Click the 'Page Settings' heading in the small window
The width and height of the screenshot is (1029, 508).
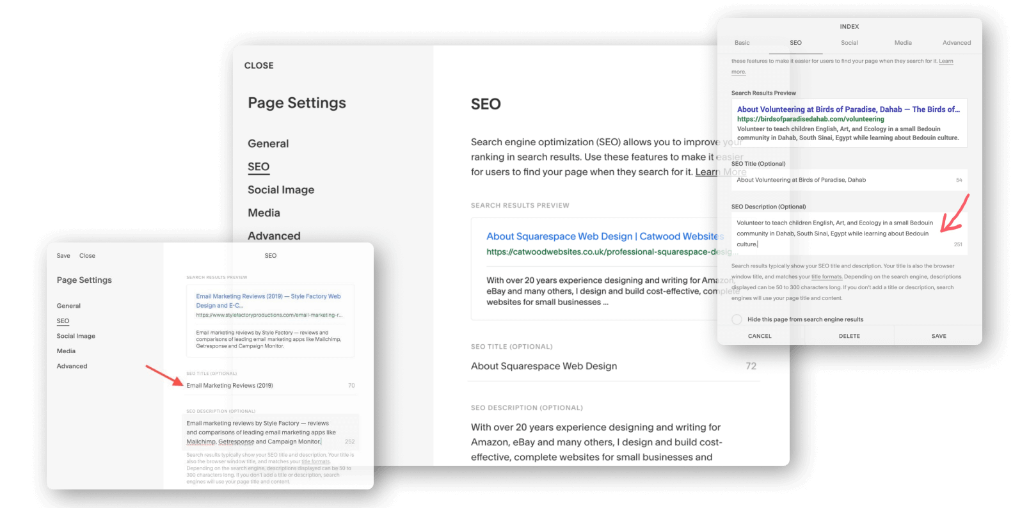84,280
